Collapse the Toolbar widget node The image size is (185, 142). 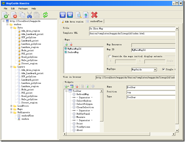[x=66, y=91]
